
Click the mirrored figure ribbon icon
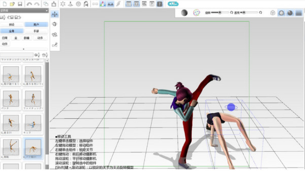click(86, 4)
